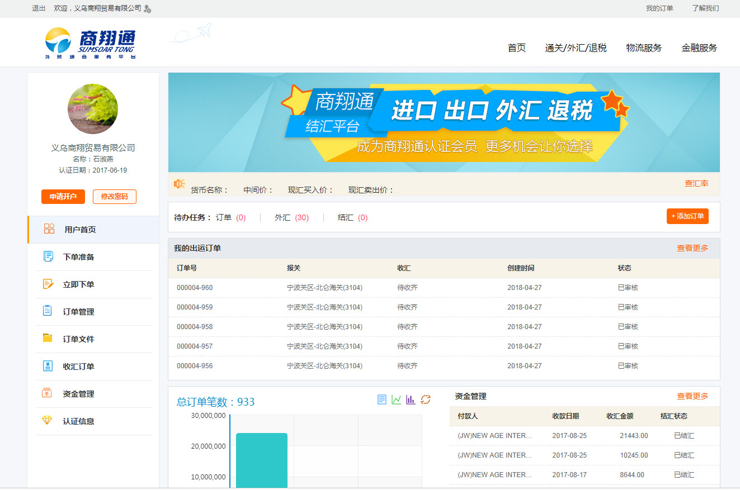The width and height of the screenshot is (740, 490).
Task: Click 义乌商翔贸易有限公司 under the avatar
Action: point(93,148)
